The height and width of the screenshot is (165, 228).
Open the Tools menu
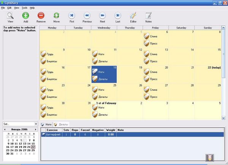pyautogui.click(x=24, y=8)
